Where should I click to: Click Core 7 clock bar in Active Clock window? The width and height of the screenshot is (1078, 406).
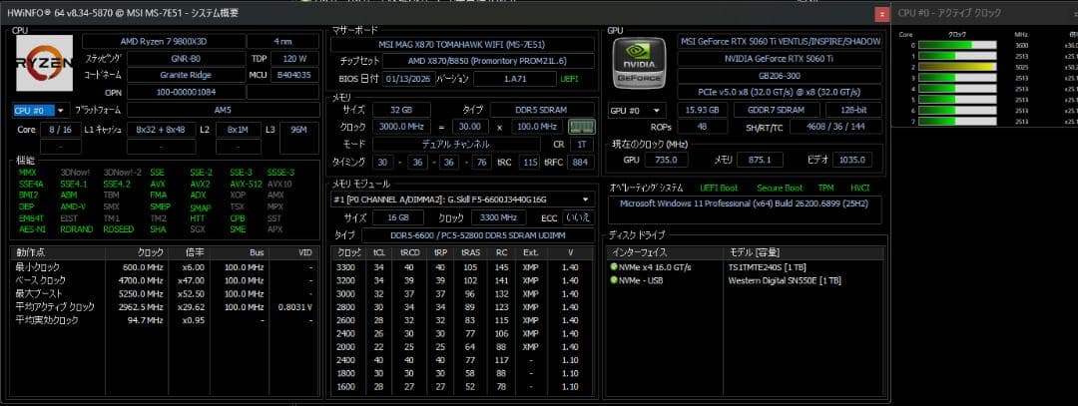[957, 122]
